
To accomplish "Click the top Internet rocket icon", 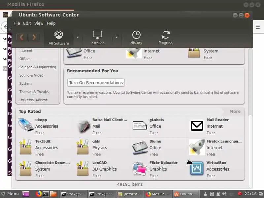I will point(134,53).
